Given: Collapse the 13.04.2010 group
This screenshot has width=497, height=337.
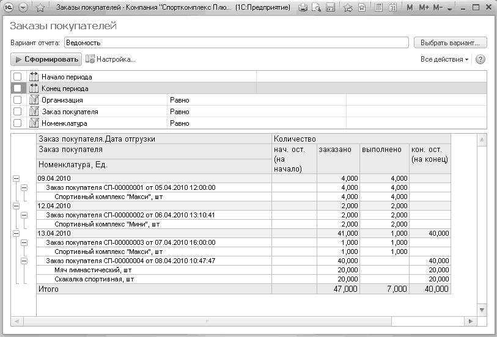Looking at the screenshot, I should click(x=16, y=234).
